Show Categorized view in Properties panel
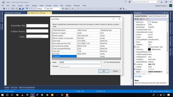Image resolution: width=173 pixels, height=97 pixels. tap(135, 19)
